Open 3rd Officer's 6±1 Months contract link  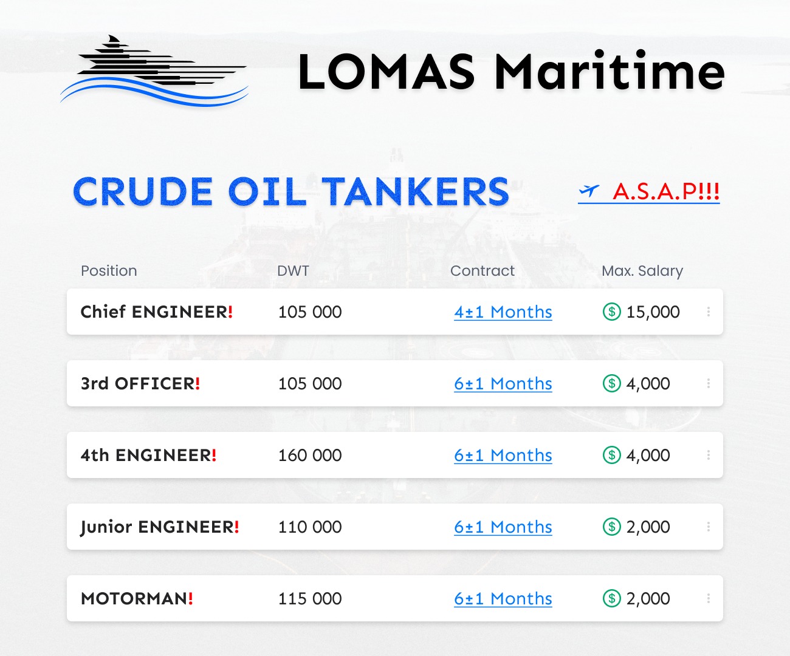pos(503,383)
